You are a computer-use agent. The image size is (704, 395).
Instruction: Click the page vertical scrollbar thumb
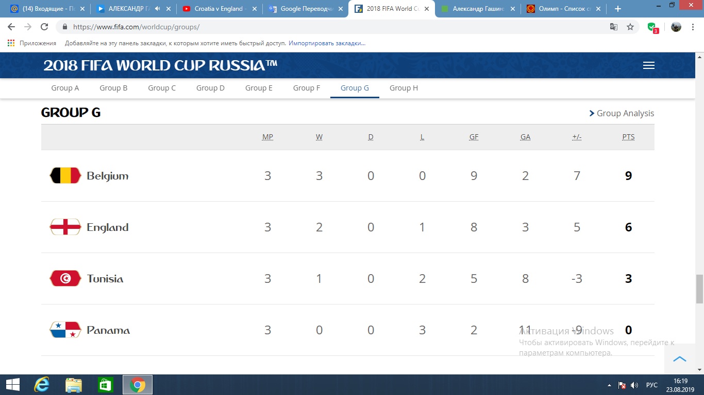pos(699,289)
